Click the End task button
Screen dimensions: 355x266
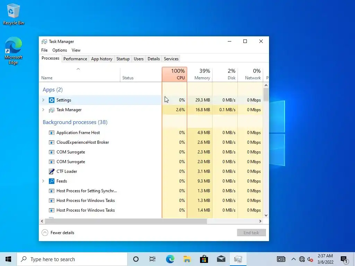[x=251, y=232]
